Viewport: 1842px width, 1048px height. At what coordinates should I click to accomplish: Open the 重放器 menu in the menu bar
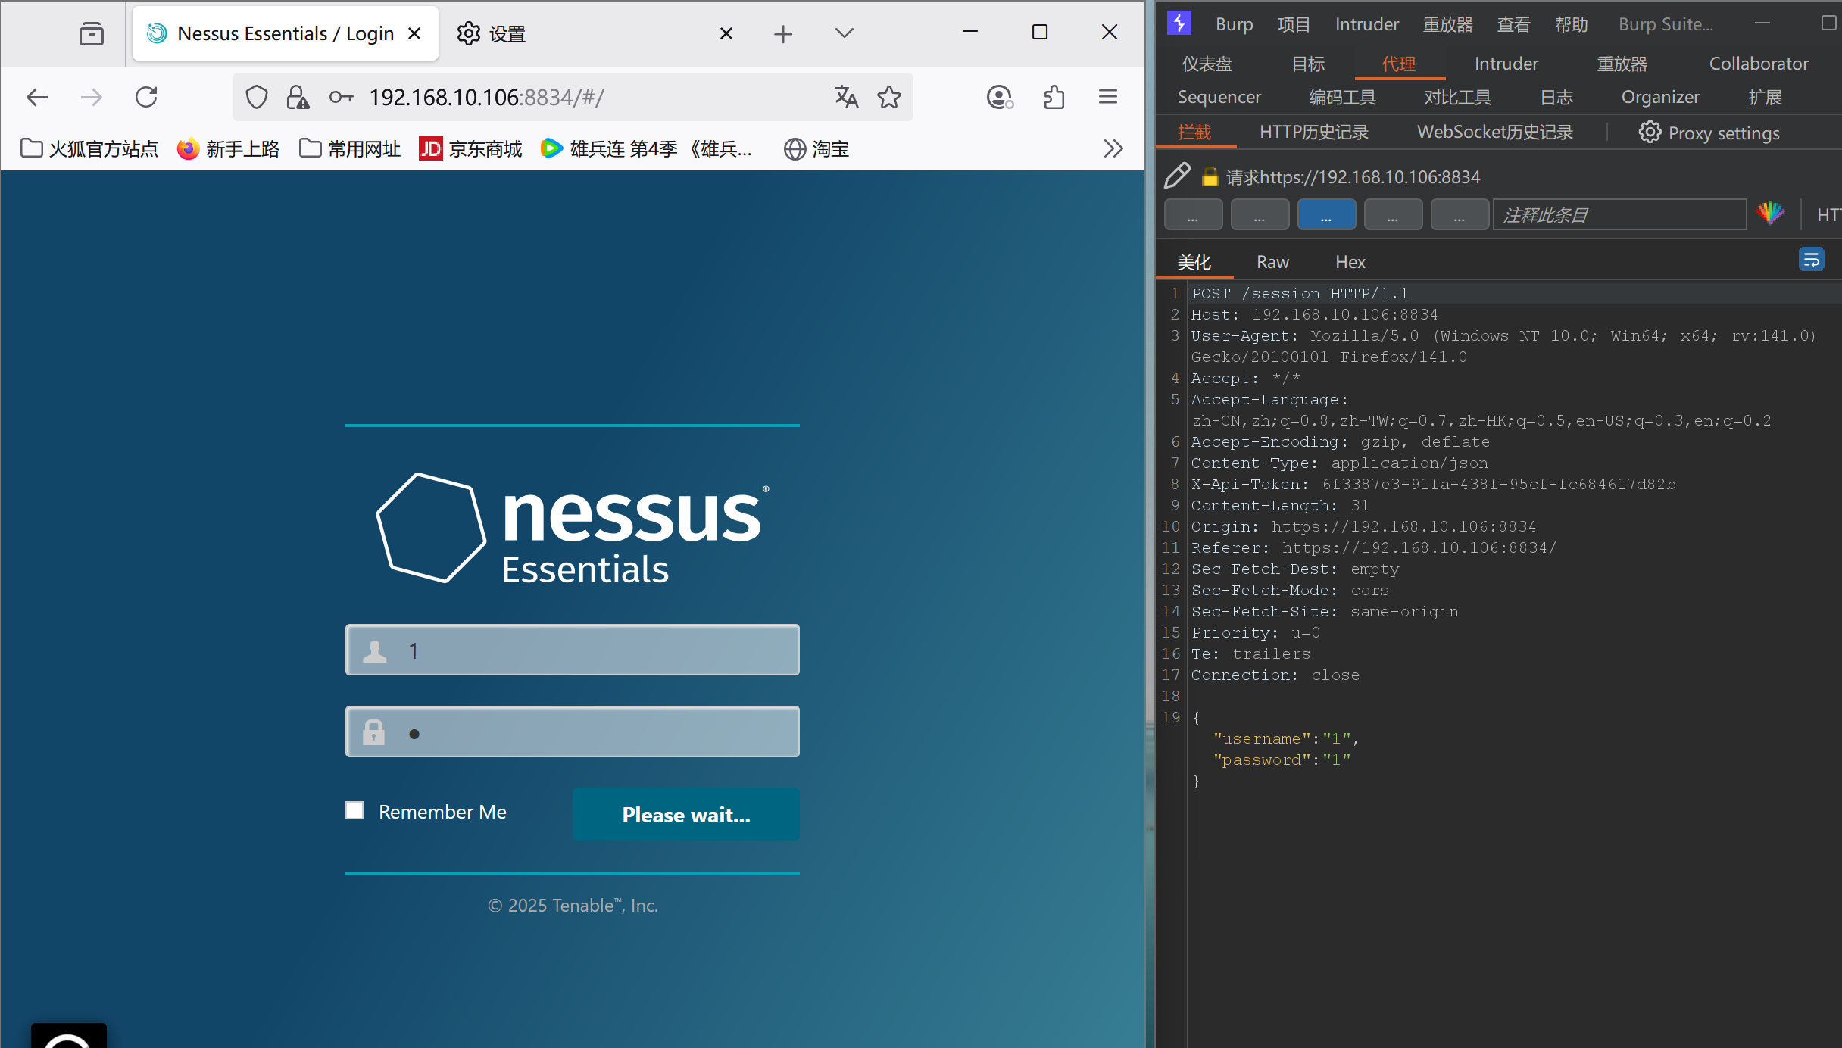1447,24
